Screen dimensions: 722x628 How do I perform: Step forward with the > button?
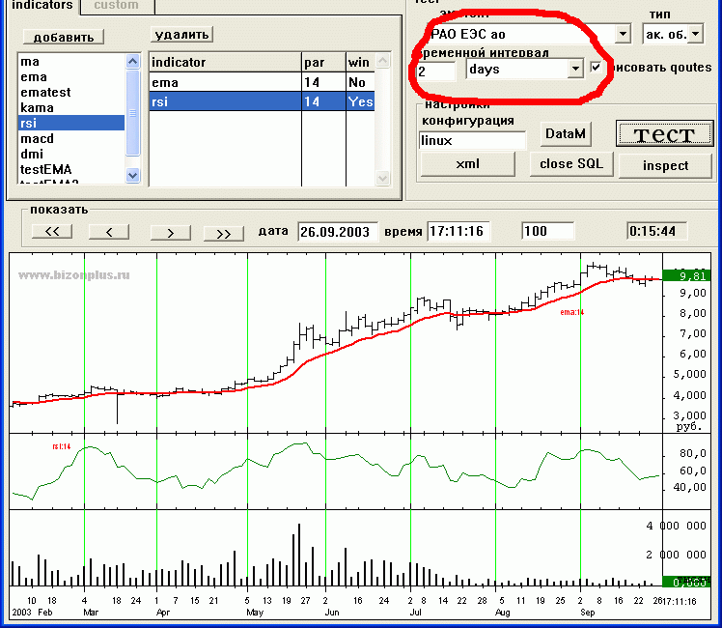coord(169,232)
